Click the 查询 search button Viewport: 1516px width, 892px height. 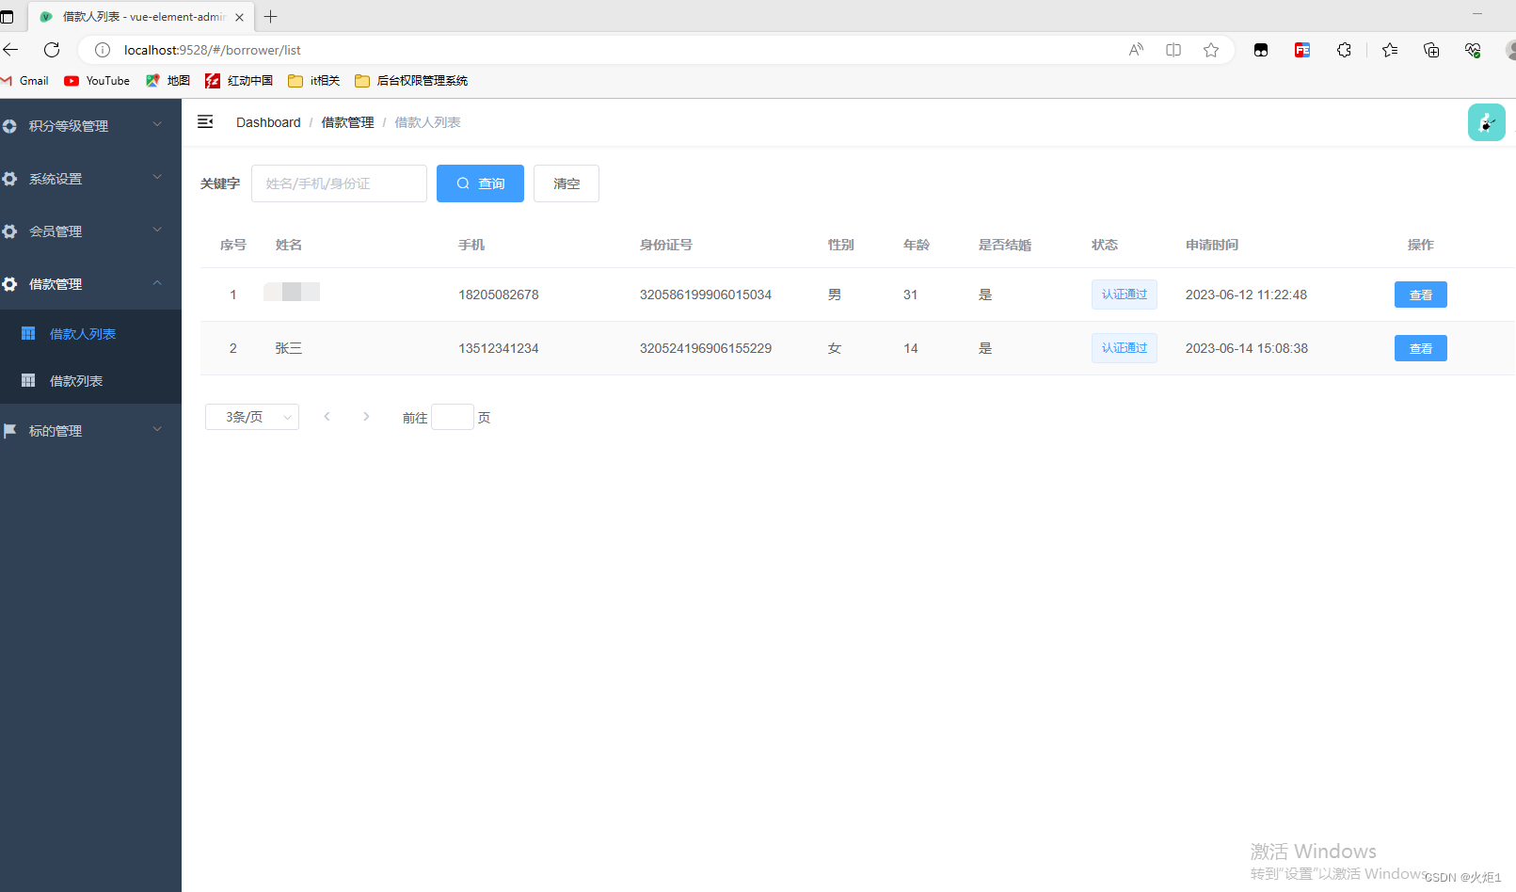tap(480, 183)
